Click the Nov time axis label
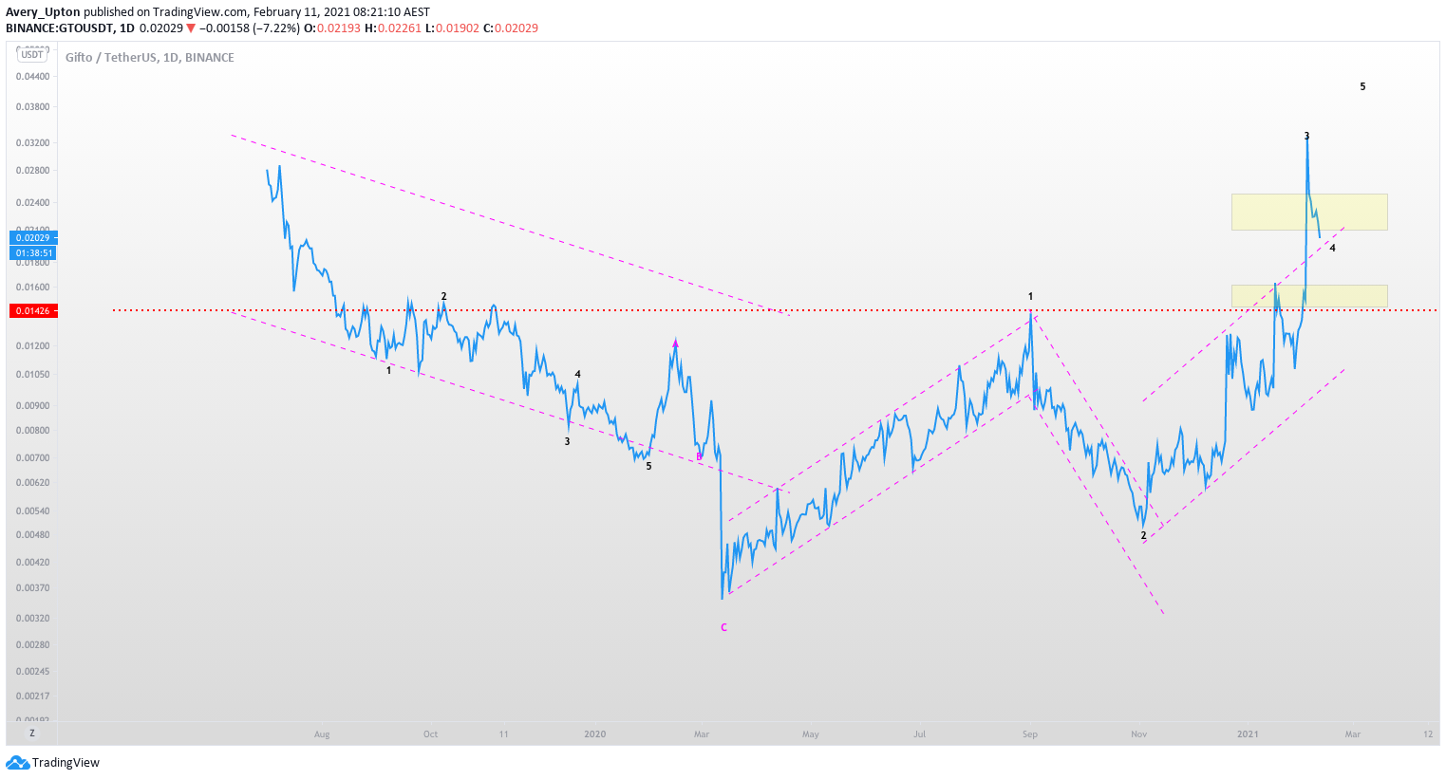The image size is (1446, 780). click(x=1139, y=734)
